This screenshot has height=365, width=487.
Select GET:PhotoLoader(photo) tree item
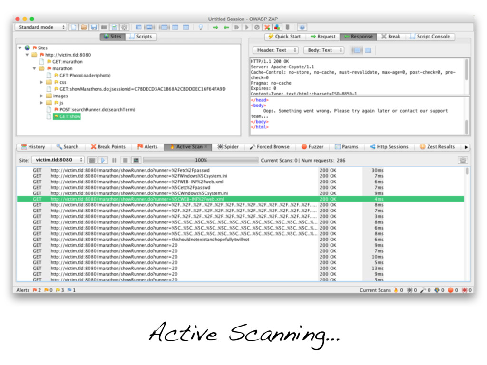pos(85,76)
